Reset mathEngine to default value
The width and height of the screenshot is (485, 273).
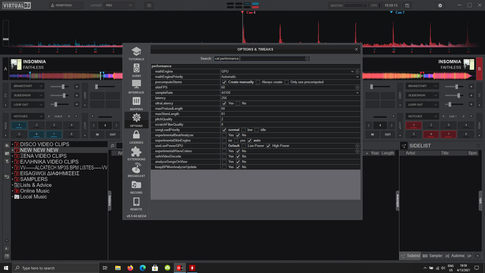(x=357, y=72)
